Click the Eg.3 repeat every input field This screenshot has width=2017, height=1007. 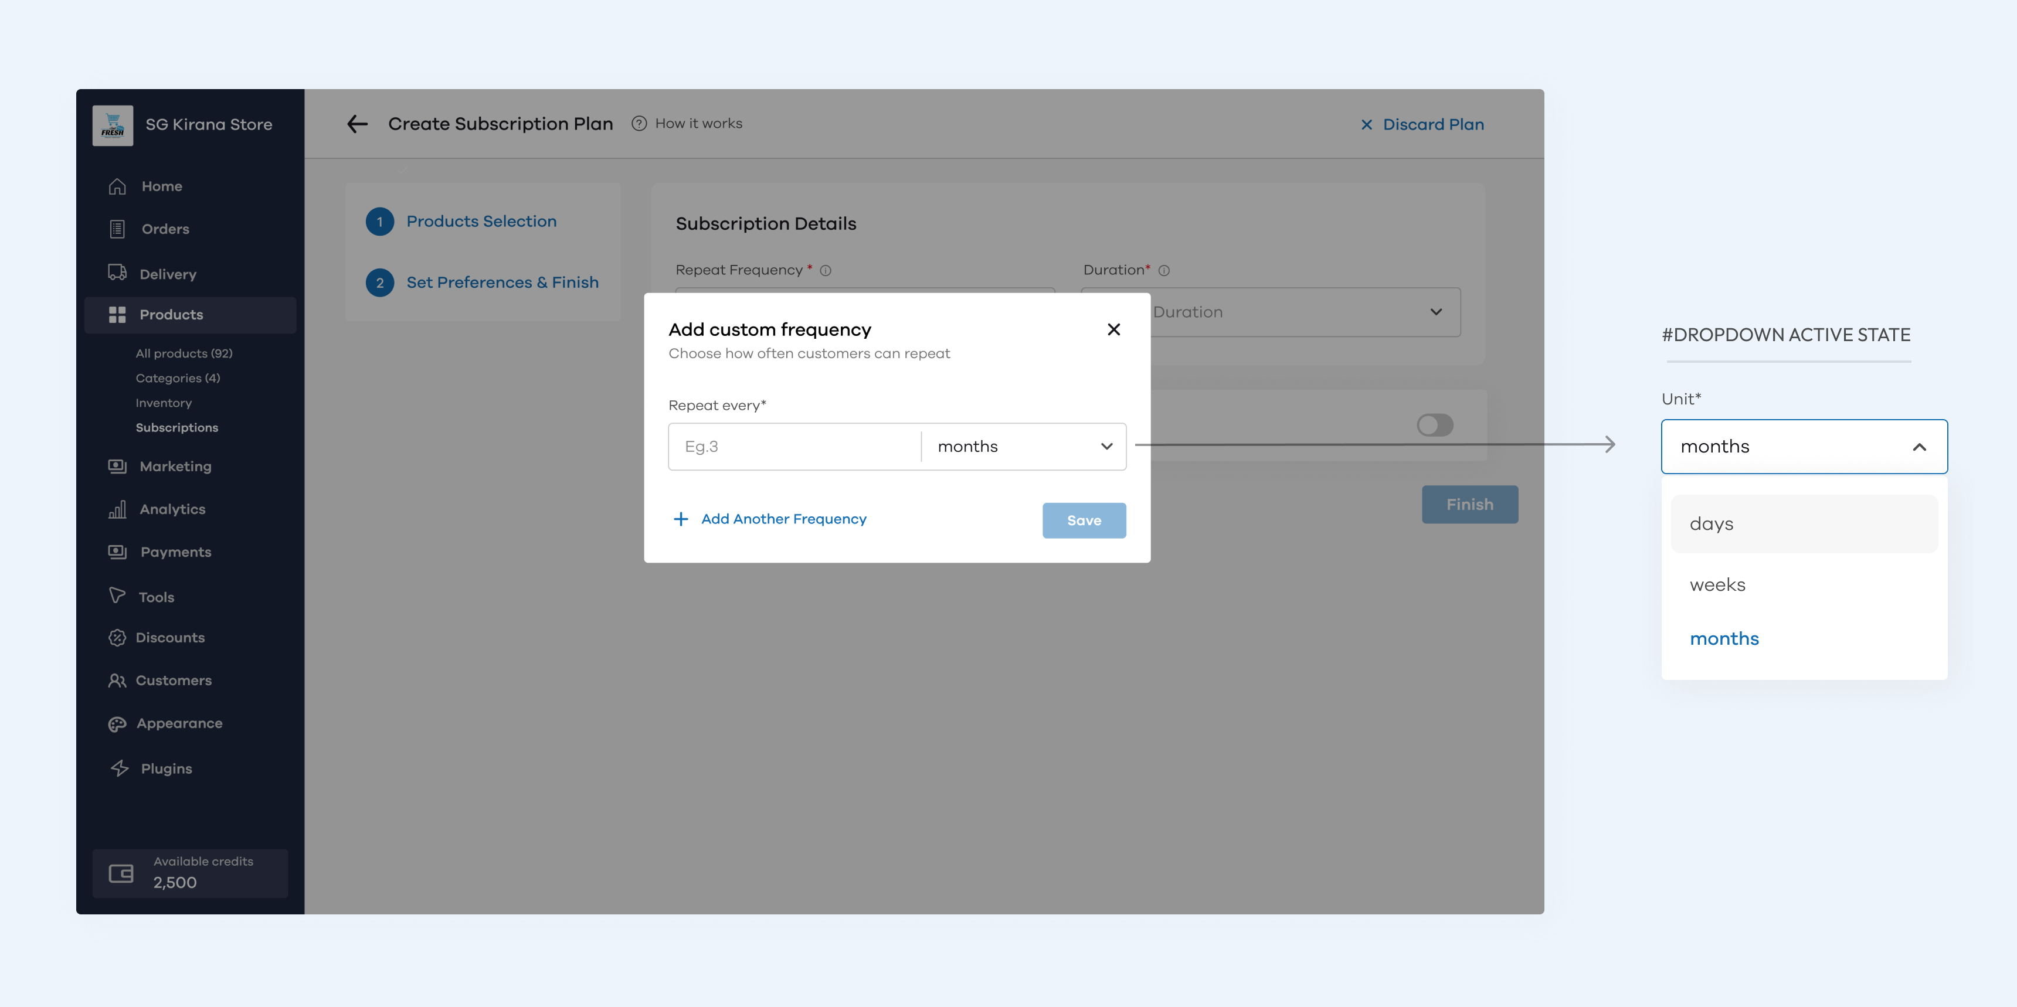pos(794,447)
